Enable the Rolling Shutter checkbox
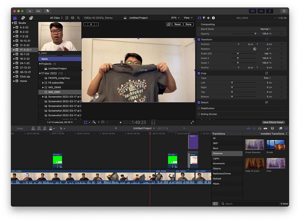300x221 pixels. click(199, 114)
